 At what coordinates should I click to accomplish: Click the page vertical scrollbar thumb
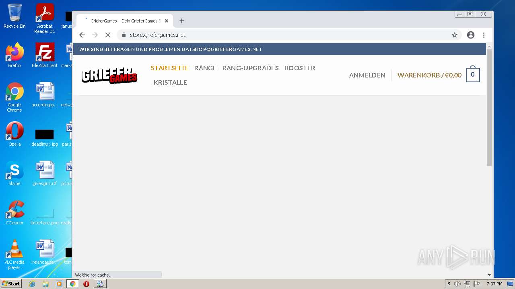tap(489, 108)
